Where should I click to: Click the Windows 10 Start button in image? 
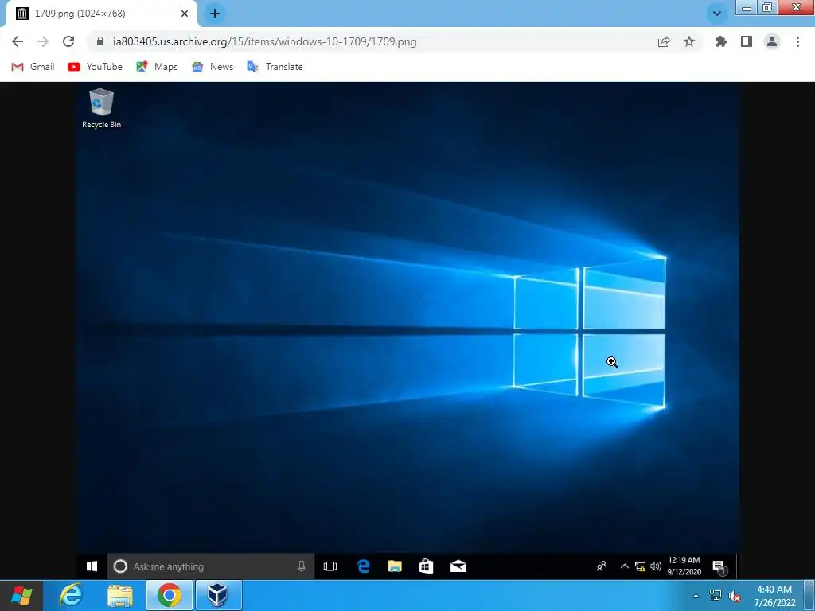tap(92, 566)
